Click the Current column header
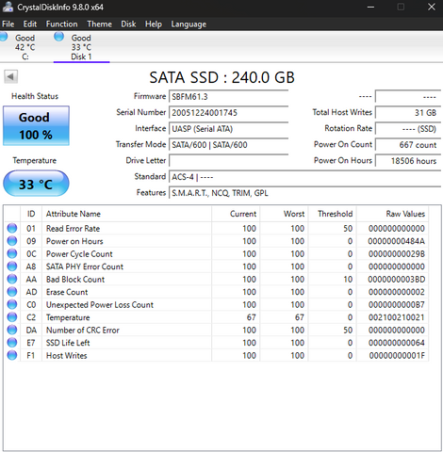The width and height of the screenshot is (443, 452). 236,214
